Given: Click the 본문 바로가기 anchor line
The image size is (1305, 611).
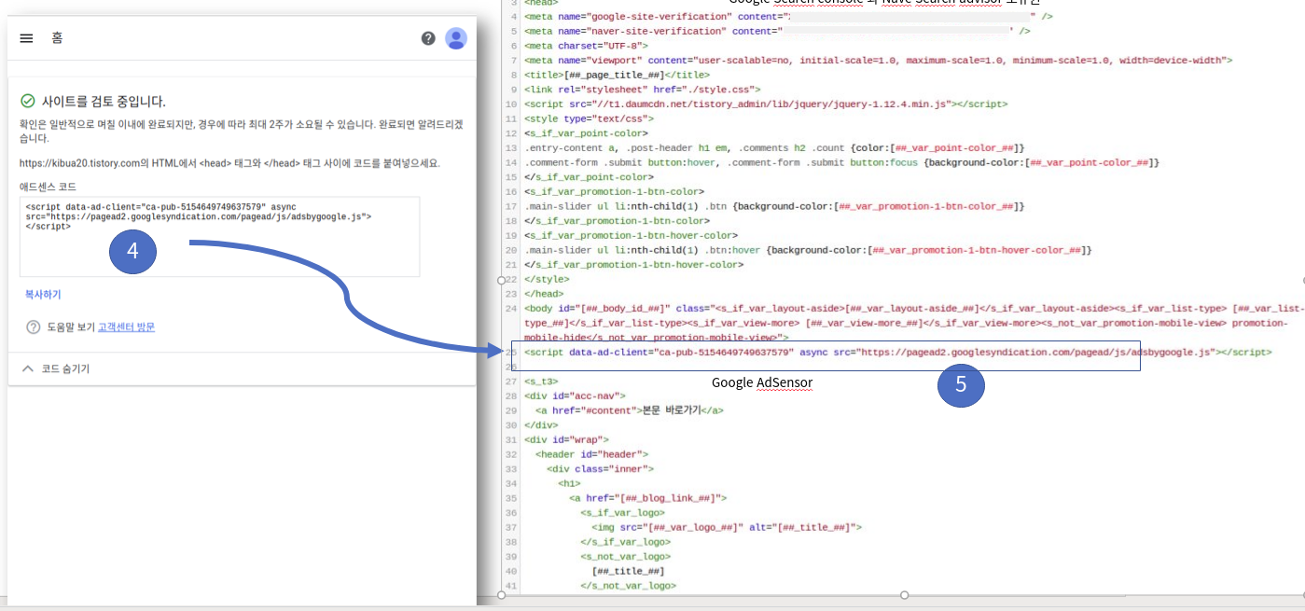Looking at the screenshot, I should 630,410.
